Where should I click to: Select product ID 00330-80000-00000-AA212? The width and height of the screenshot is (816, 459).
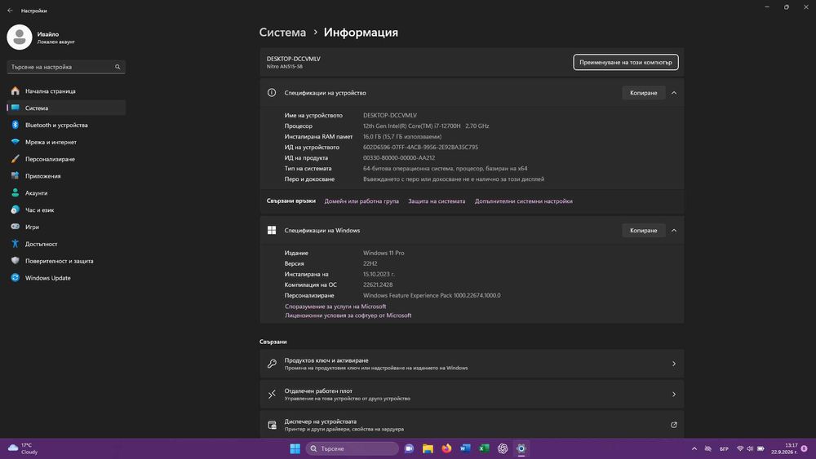pos(399,157)
